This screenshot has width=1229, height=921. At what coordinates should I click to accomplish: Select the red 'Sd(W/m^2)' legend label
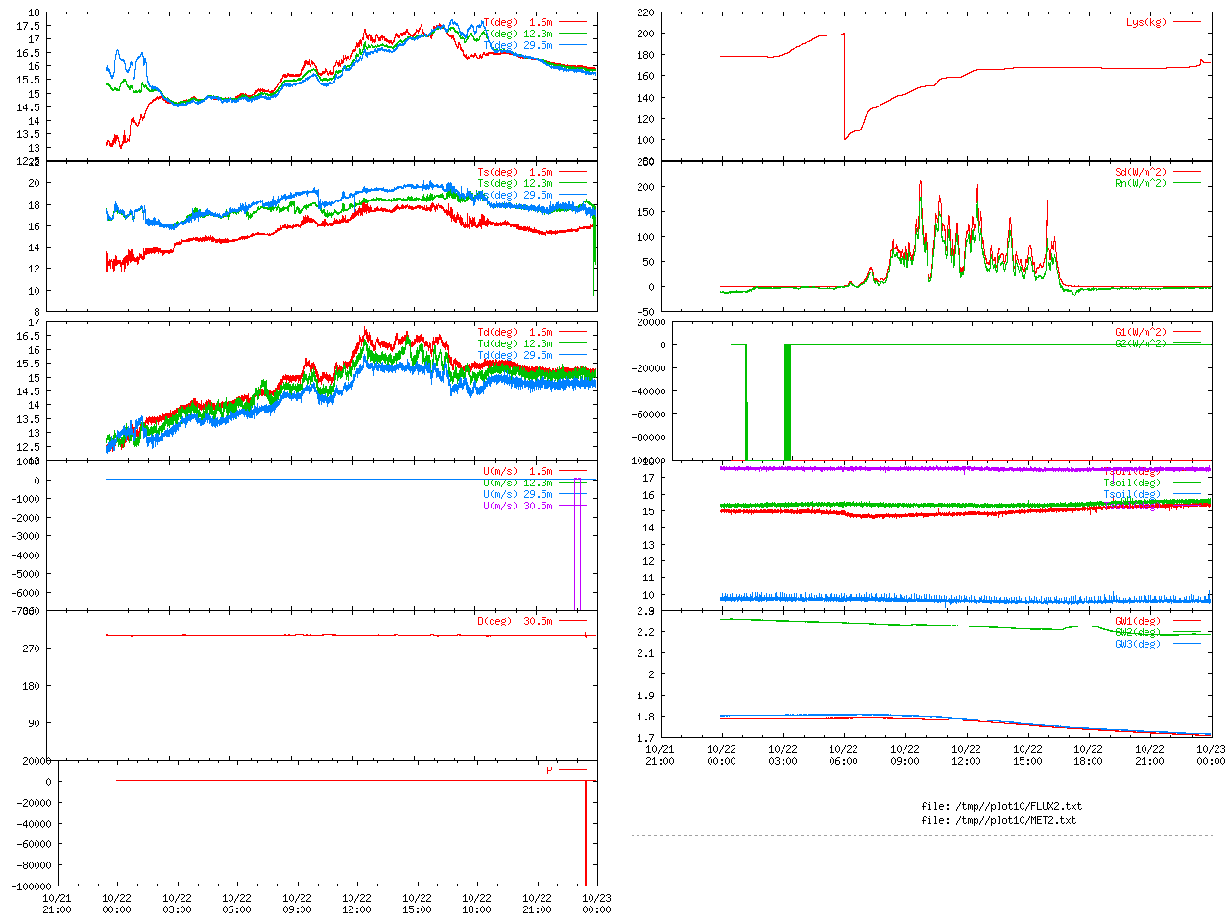1141,172
